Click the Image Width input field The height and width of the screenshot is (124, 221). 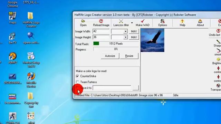[x=101, y=31]
